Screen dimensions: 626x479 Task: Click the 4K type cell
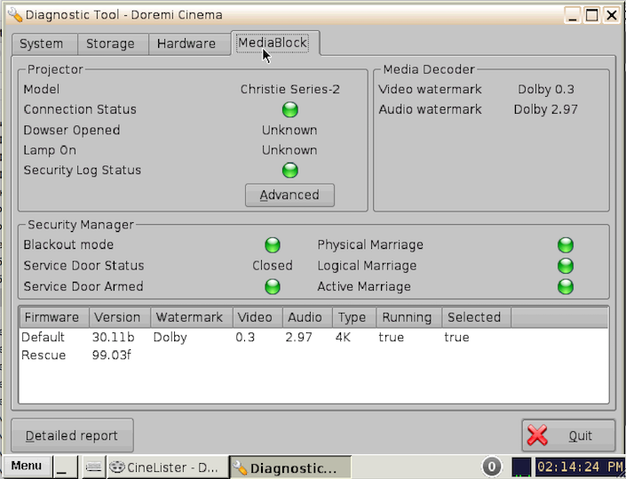pos(343,337)
